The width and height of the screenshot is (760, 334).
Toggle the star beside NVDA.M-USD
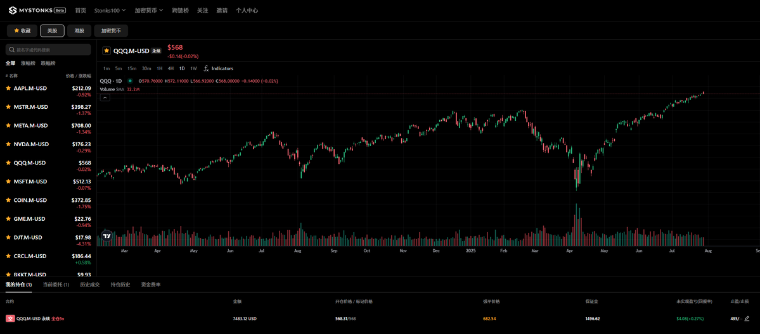click(8, 144)
